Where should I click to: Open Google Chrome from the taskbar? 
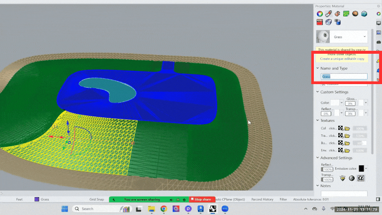tap(164, 209)
